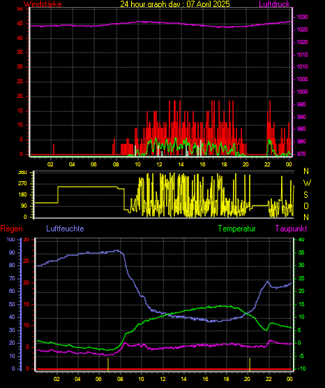Click the Luftfeuchte legend label

(65, 229)
